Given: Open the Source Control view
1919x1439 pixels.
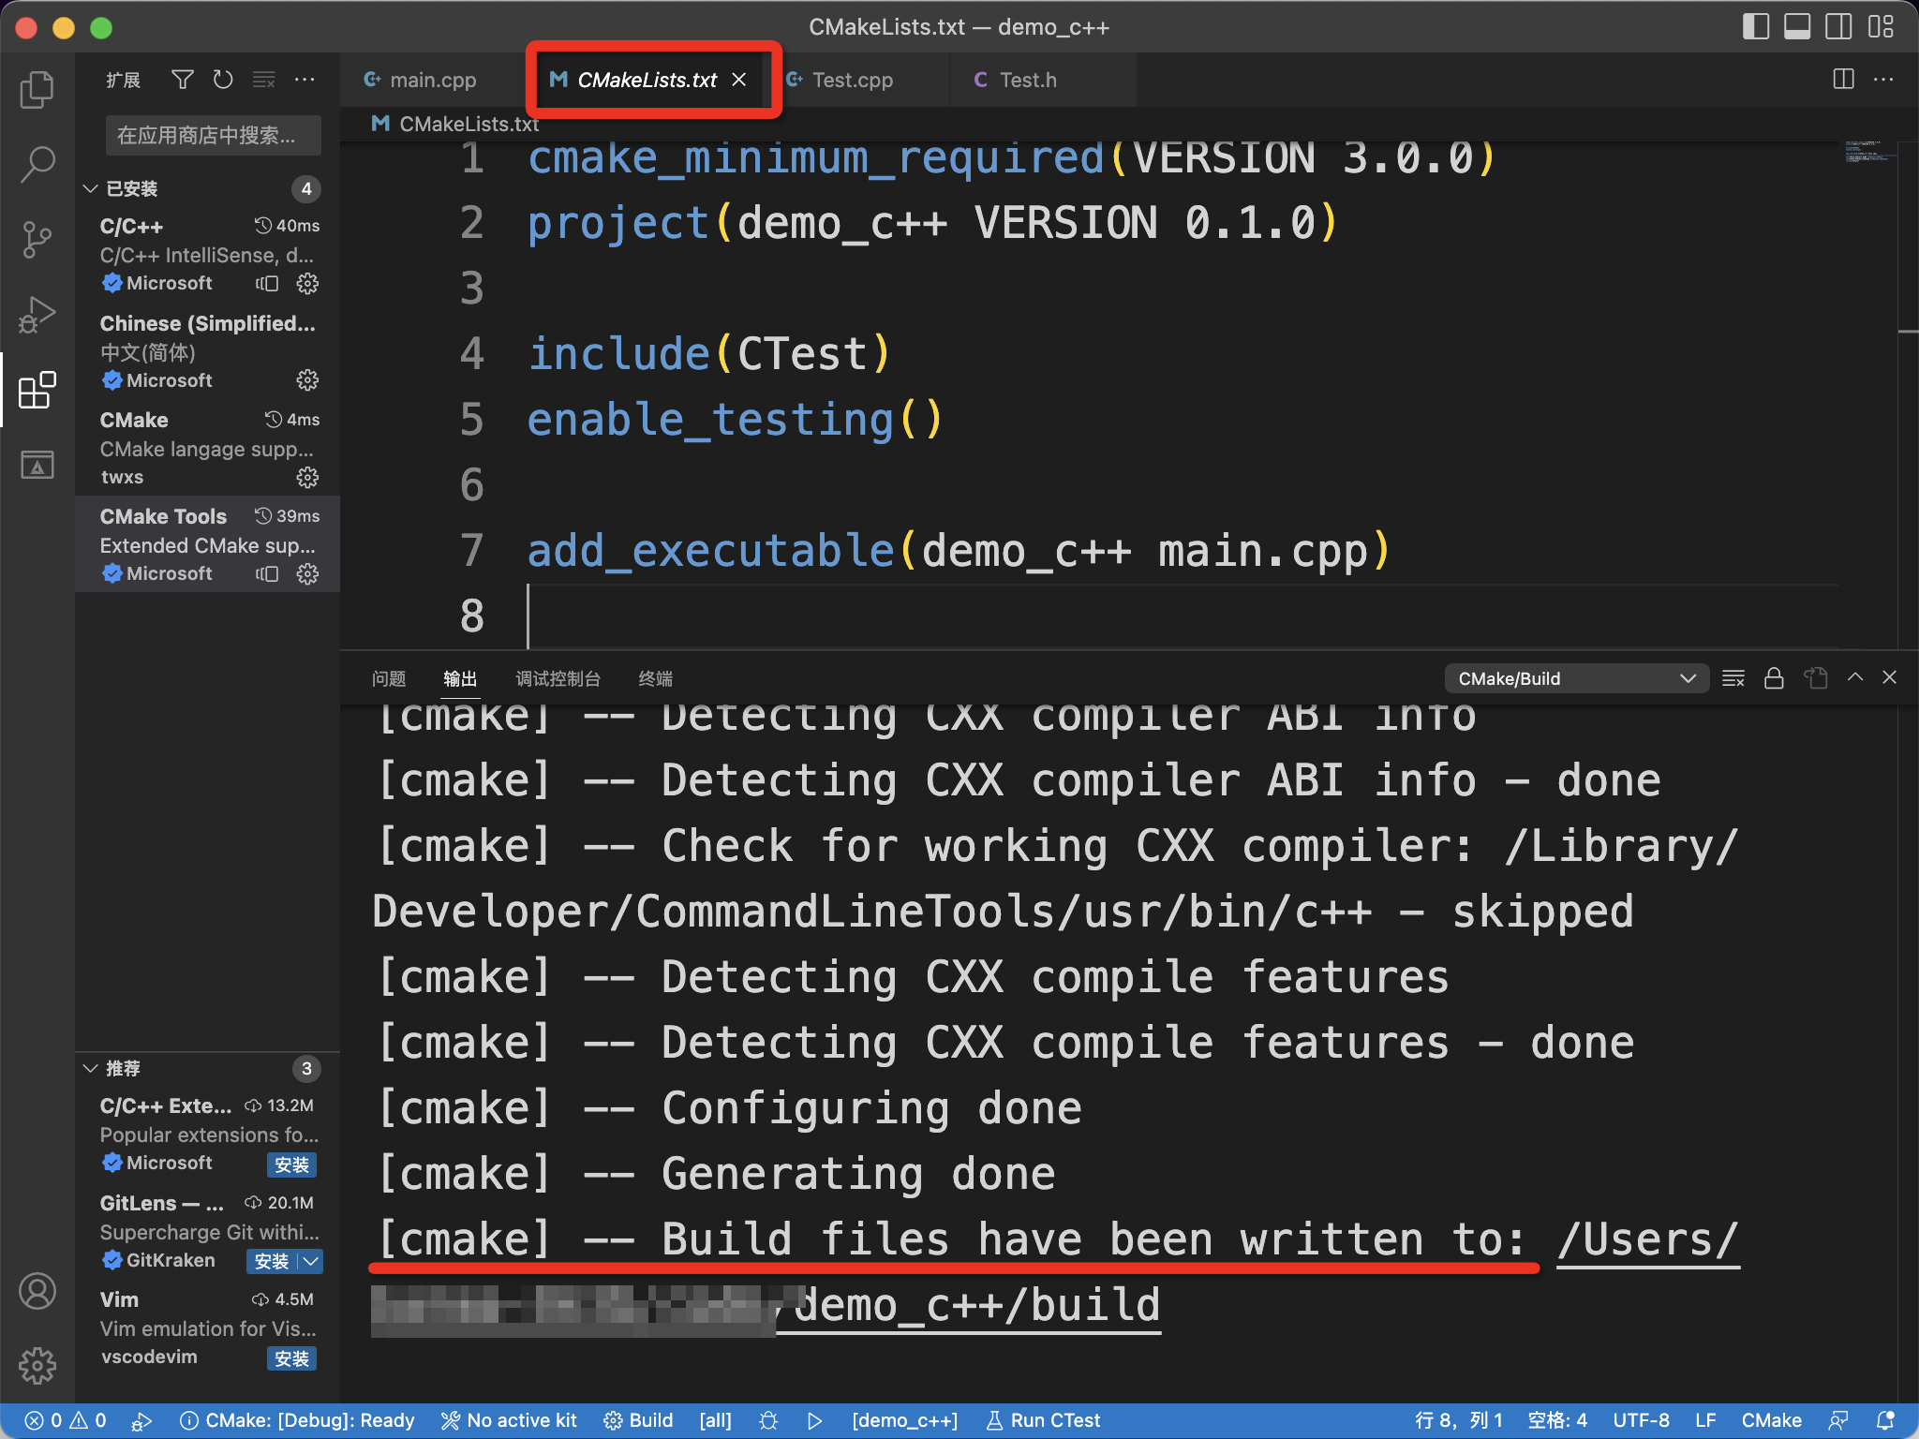Looking at the screenshot, I should point(37,240).
